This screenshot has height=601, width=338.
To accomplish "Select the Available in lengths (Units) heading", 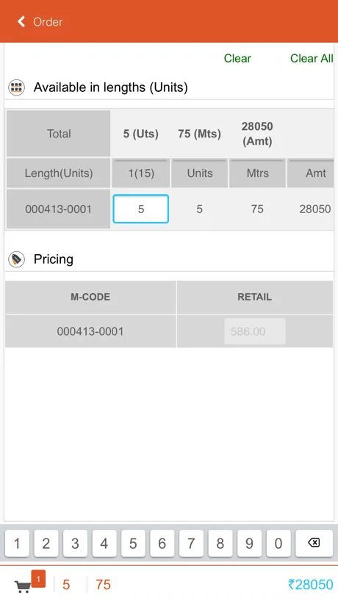I will coord(111,87).
